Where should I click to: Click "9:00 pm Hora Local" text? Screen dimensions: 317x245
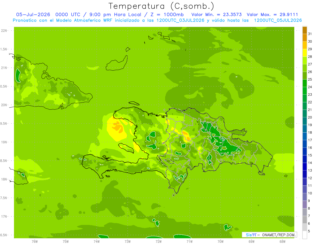(x=115, y=15)
